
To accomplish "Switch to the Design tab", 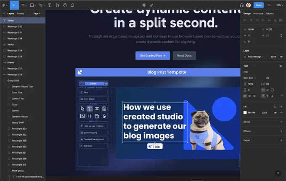I will tap(247, 13).
